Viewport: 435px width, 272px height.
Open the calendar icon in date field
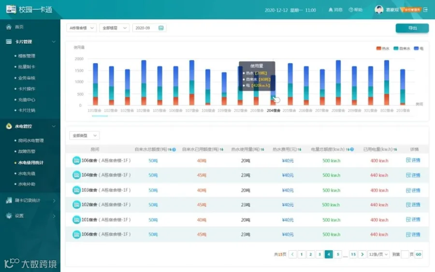pos(161,28)
